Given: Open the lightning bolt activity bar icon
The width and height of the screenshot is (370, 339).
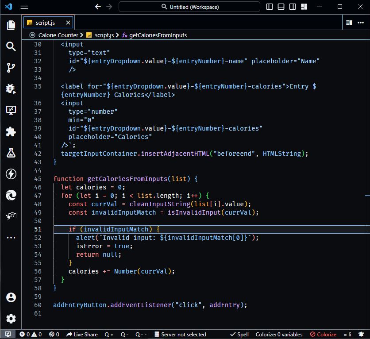Looking at the screenshot, I should [x=11, y=174].
